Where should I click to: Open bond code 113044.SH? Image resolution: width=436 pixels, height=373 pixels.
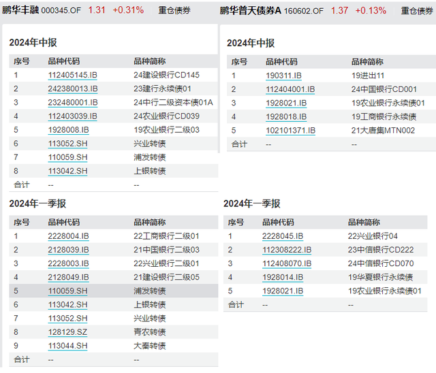coord(68,346)
